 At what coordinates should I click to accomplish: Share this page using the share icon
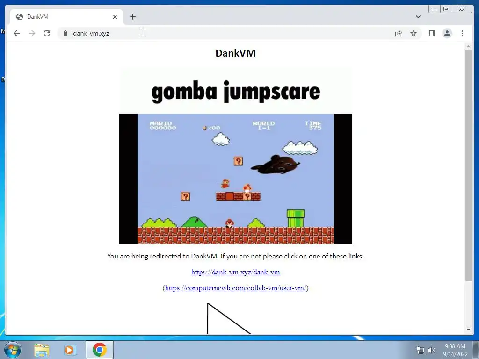(x=399, y=33)
